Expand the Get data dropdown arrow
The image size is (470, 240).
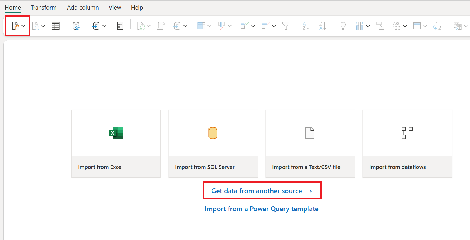23,26
